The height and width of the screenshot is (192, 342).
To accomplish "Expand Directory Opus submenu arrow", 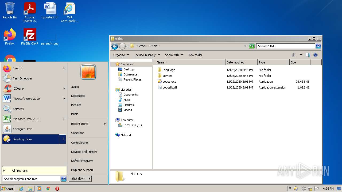I will click(x=63, y=139).
